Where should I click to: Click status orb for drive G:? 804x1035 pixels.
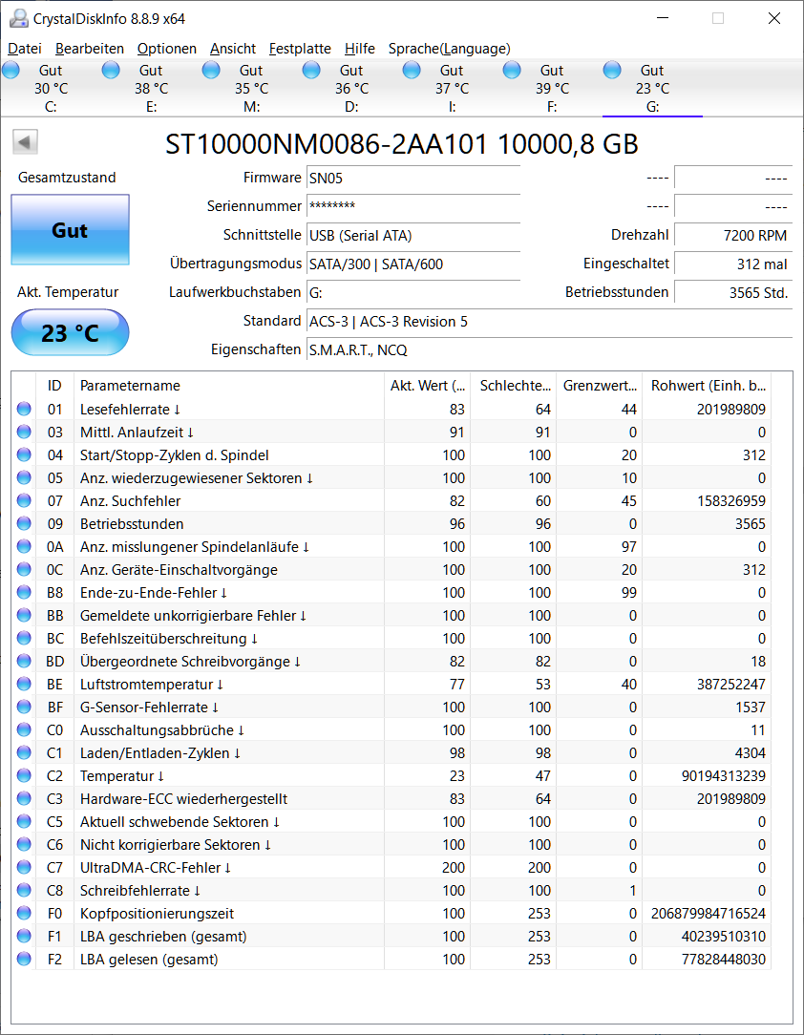pyautogui.click(x=613, y=70)
